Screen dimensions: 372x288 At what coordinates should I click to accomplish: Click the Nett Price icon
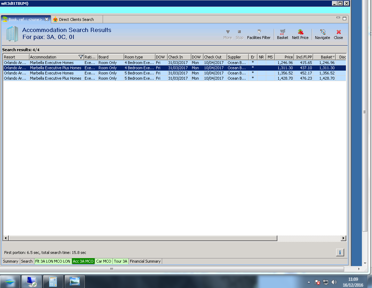coord(300,34)
